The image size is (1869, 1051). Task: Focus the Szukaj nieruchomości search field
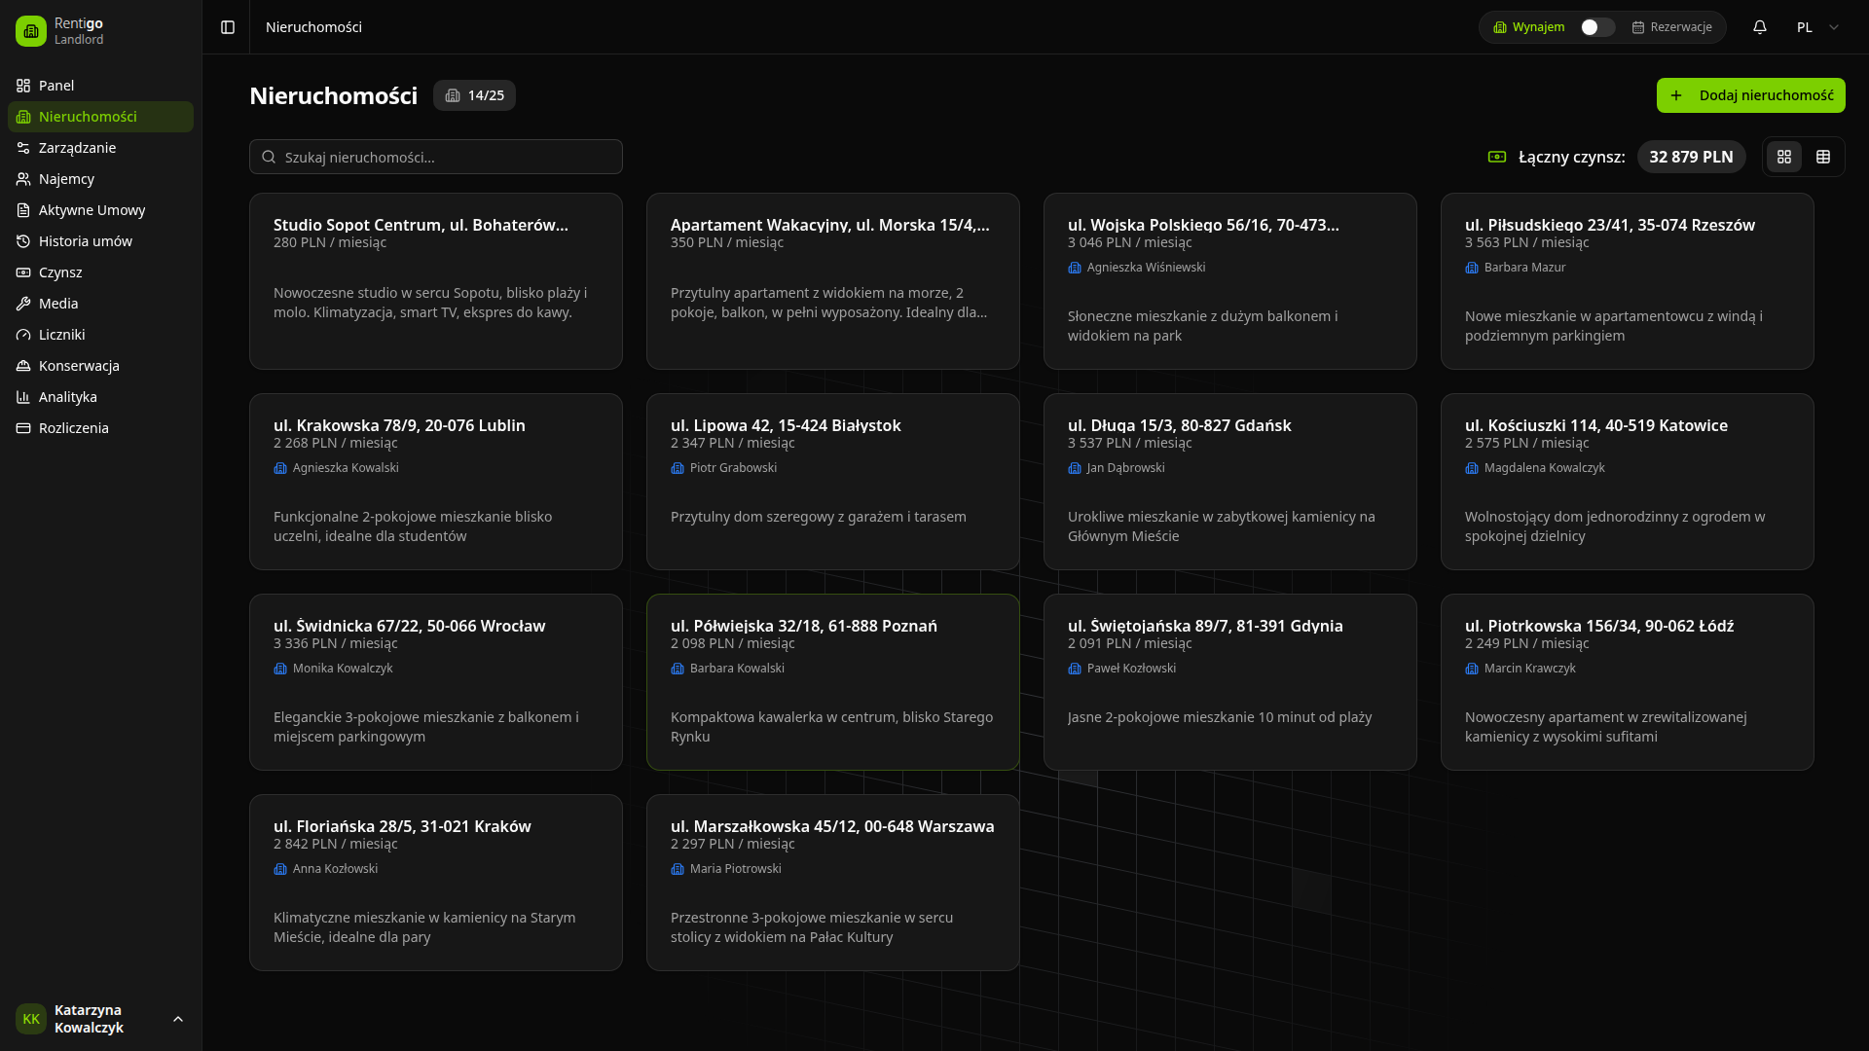(x=436, y=157)
